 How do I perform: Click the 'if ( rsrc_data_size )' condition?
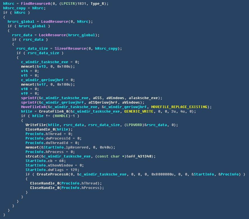pyautogui.click(x=40, y=53)
